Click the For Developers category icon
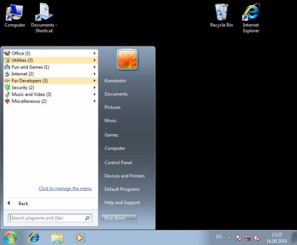 tap(7, 81)
